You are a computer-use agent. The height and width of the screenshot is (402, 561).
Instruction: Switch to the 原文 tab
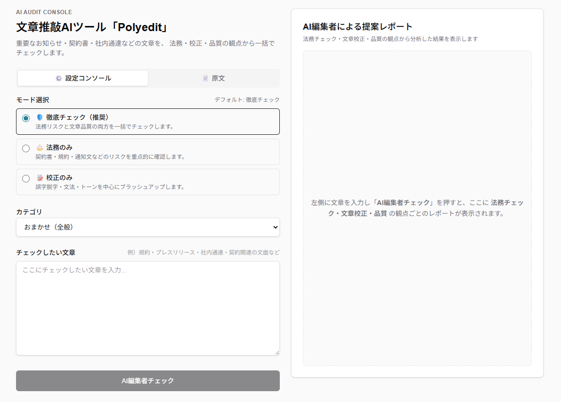(x=213, y=78)
